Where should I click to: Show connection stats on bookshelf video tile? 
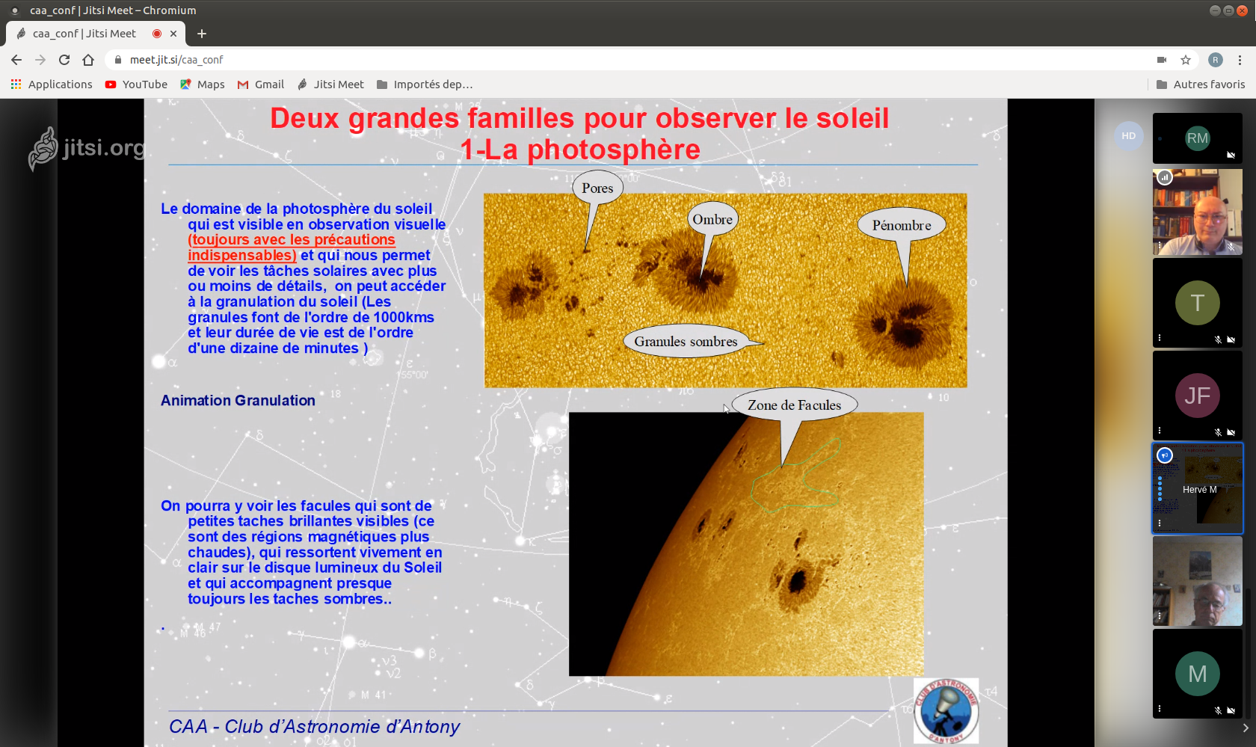click(1165, 178)
